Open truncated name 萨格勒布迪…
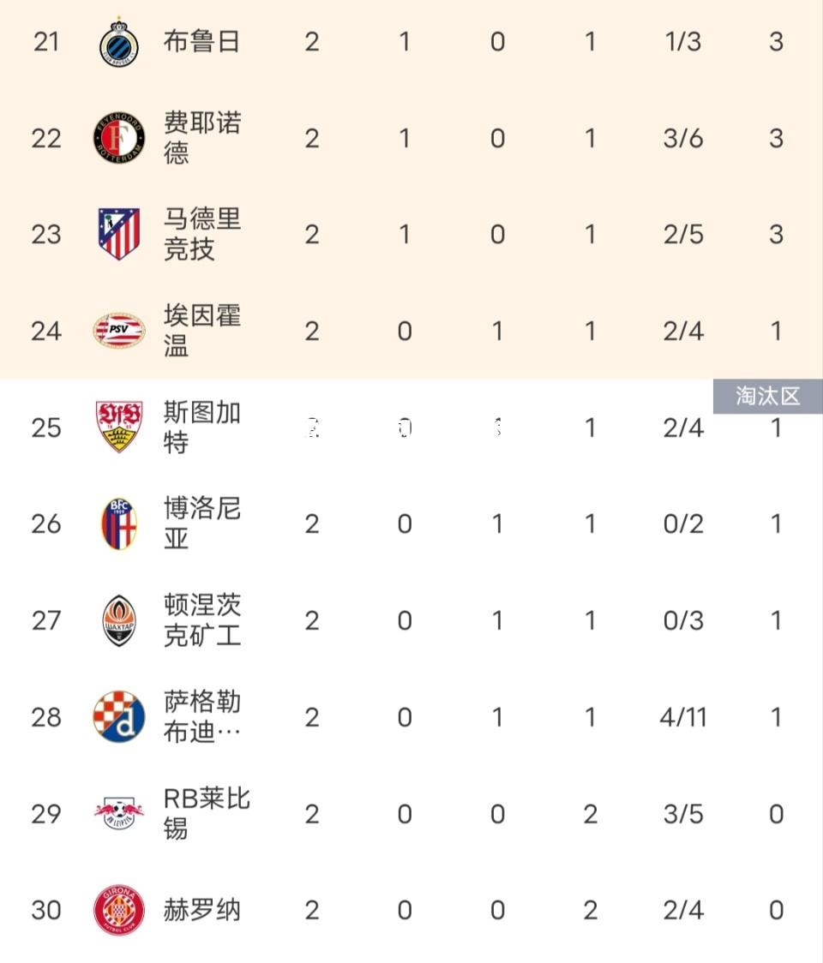The height and width of the screenshot is (963, 823). pyautogui.click(x=202, y=717)
